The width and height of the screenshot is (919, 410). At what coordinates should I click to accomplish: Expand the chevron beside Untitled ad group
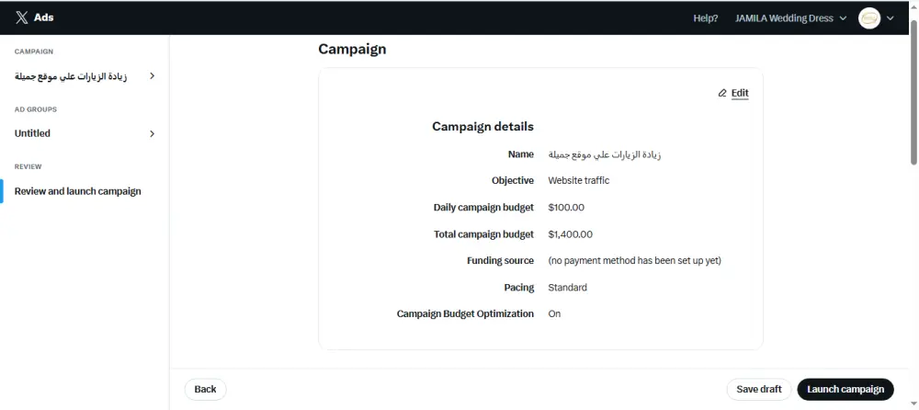152,133
